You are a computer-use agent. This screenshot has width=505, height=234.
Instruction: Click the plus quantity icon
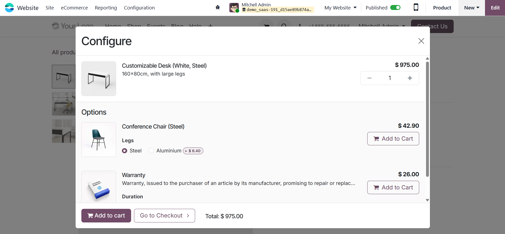click(x=410, y=78)
